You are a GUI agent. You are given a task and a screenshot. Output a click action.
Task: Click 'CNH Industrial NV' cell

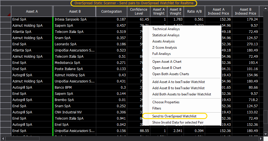[74, 112]
